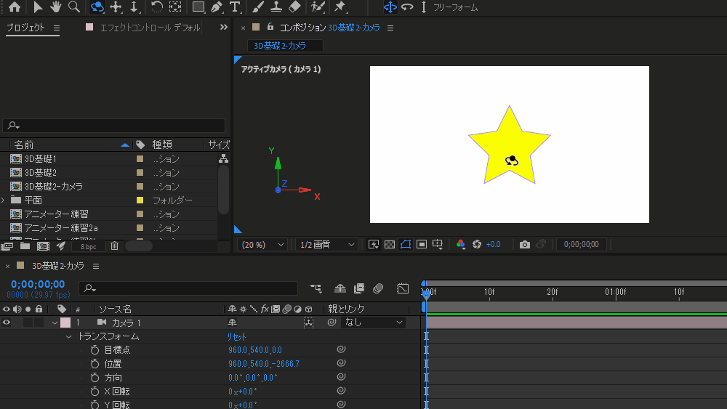
Task: Open the プロジェクト panel menu
Action: pos(57,28)
